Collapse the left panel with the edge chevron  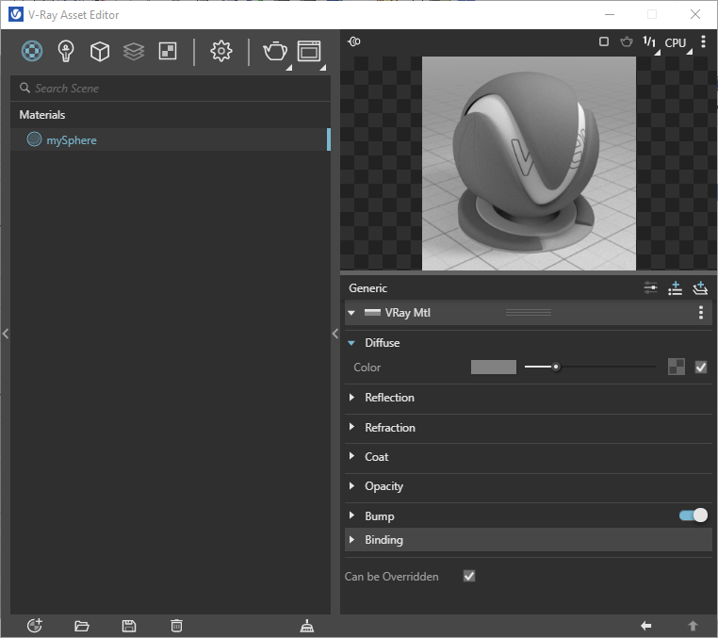pyautogui.click(x=6, y=334)
